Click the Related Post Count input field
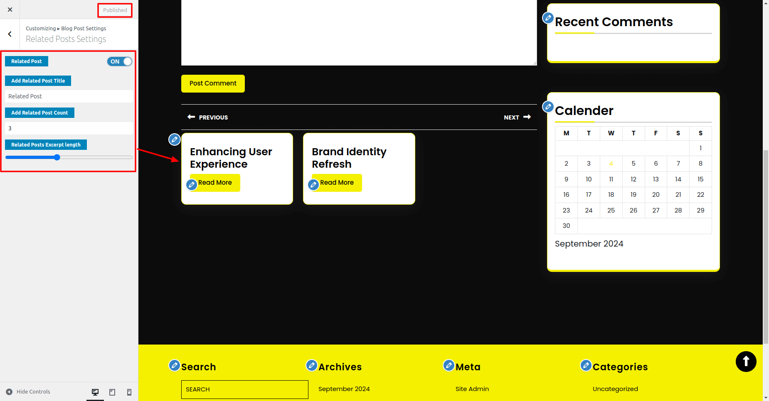 [69, 128]
